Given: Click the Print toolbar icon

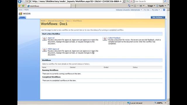Looking at the screenshot, I should coord(141,6).
